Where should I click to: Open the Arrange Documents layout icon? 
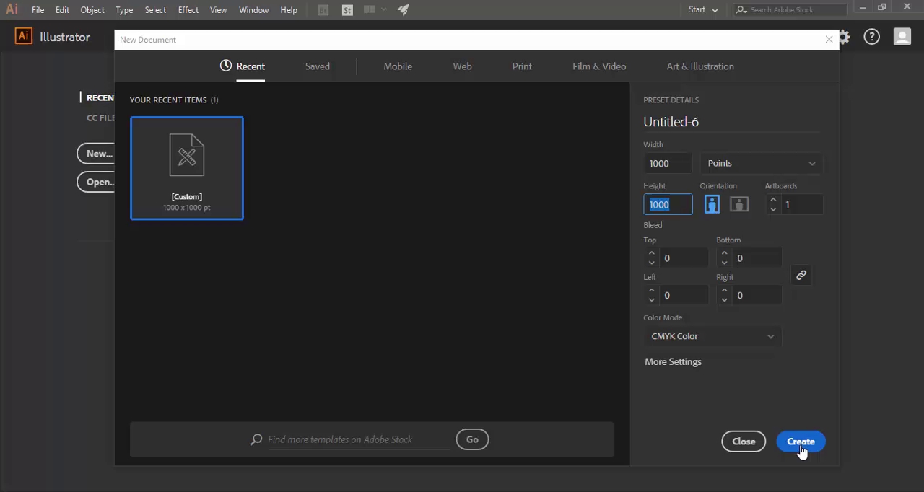[375, 10]
